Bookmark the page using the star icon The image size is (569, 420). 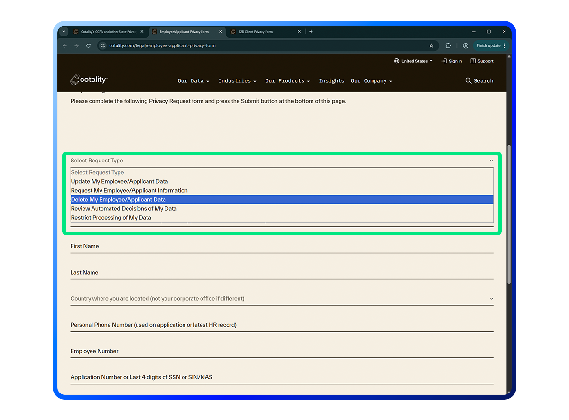click(x=431, y=45)
